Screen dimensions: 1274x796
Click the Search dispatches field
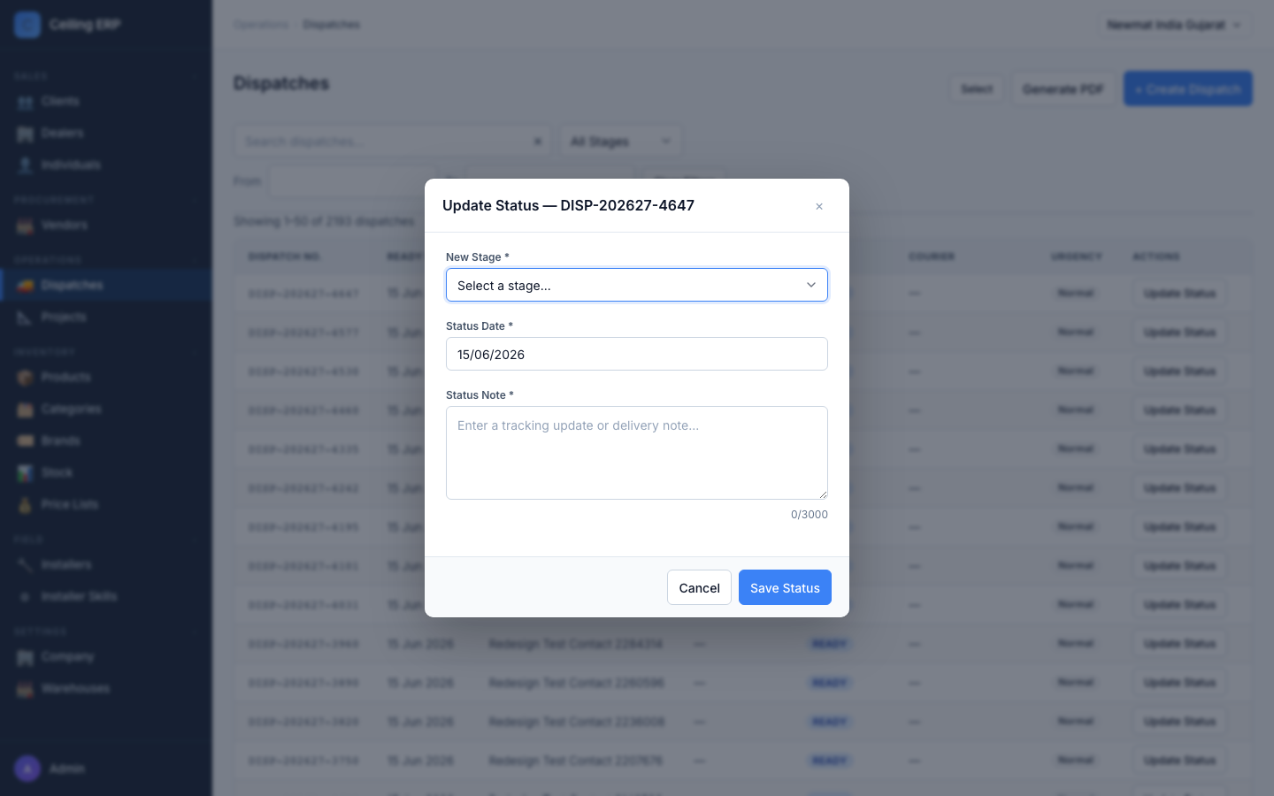click(392, 142)
